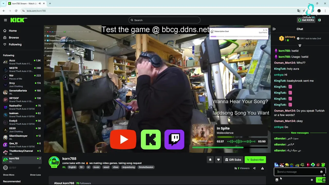Insert the green halo angel emote

coord(323,165)
